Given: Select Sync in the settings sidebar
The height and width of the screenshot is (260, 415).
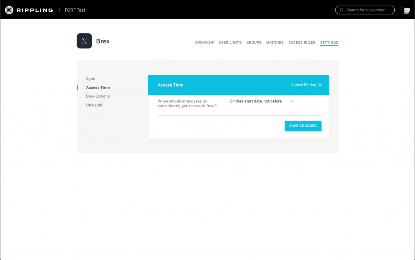Looking at the screenshot, I should (x=90, y=79).
